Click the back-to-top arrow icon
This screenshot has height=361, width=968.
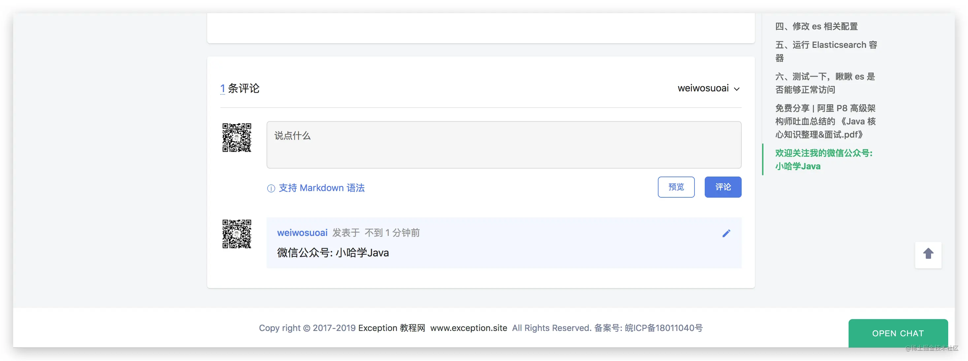pos(928,254)
